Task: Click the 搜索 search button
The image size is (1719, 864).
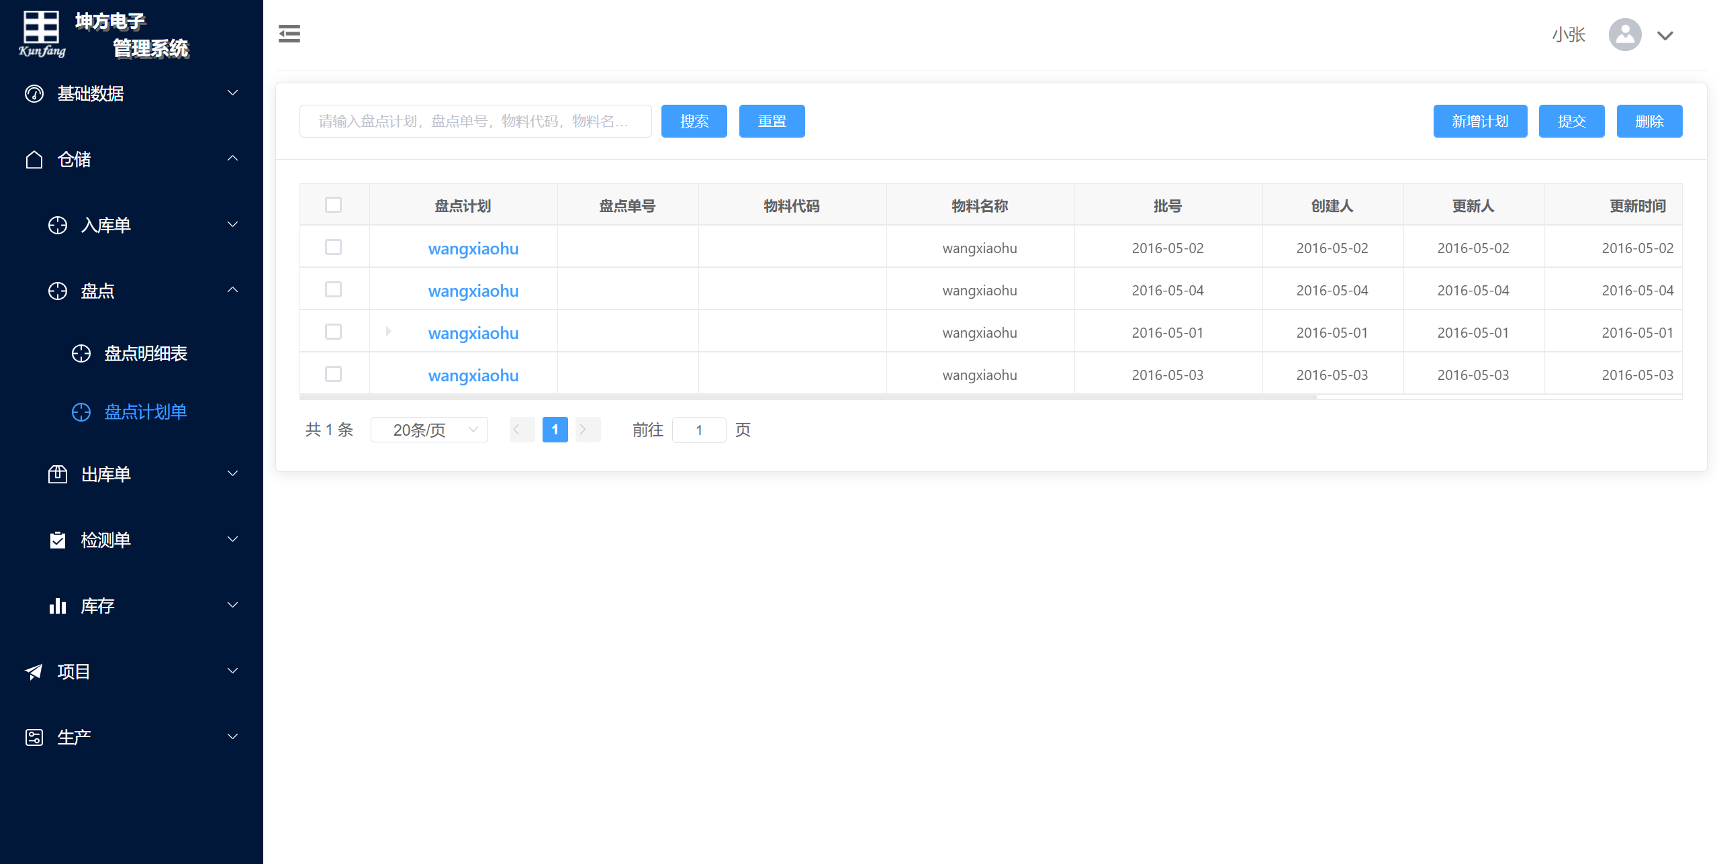Action: click(x=694, y=122)
